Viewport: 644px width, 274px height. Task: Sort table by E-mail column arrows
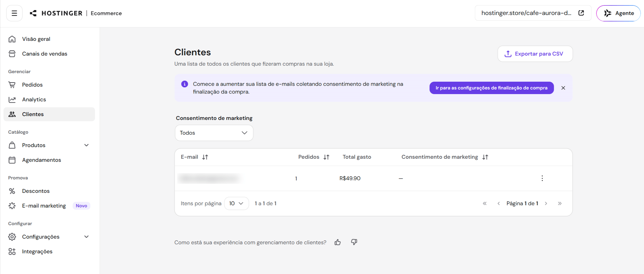[205, 157]
